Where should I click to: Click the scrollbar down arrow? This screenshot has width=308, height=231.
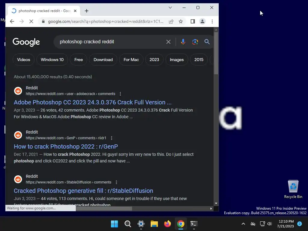[216, 204]
